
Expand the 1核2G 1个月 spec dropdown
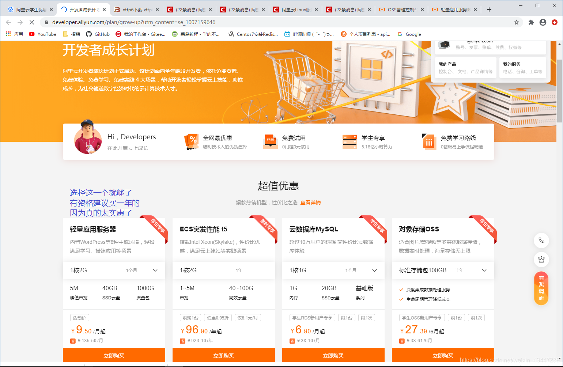tap(155, 270)
